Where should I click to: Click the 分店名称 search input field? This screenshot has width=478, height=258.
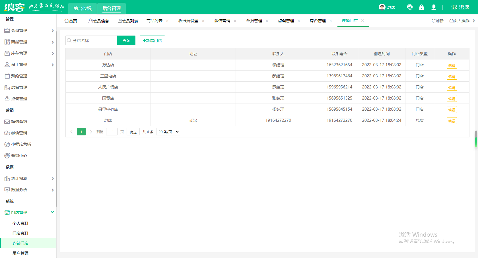pyautogui.click(x=91, y=40)
